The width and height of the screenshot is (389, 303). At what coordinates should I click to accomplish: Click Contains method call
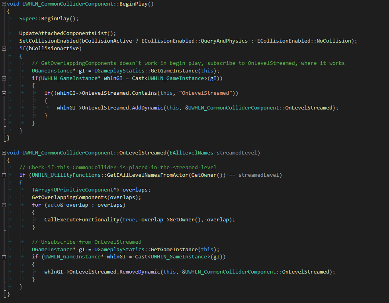pos(145,93)
